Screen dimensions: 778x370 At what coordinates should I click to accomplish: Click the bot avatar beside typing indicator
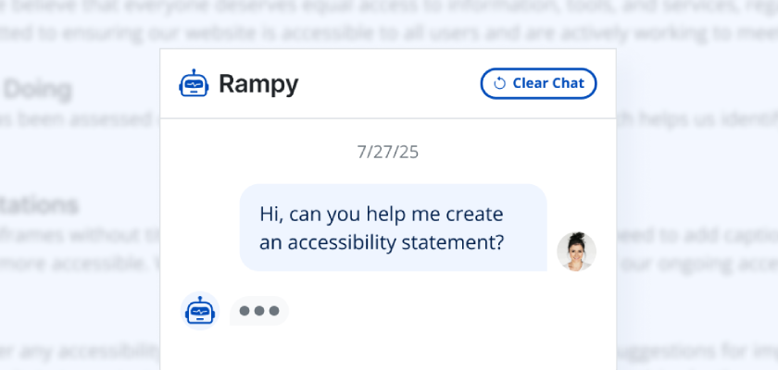pos(199,312)
